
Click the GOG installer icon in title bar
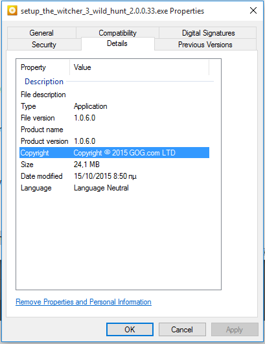tap(12, 11)
